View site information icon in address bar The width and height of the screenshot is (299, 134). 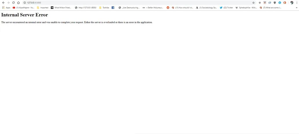click(x=25, y=3)
